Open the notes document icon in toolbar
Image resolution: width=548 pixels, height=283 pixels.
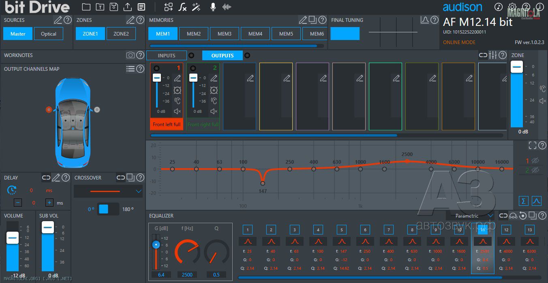[141, 7]
